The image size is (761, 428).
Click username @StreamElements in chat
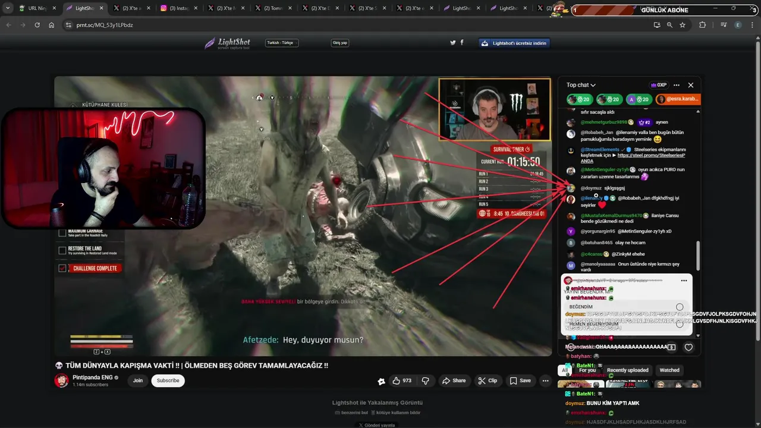599,150
